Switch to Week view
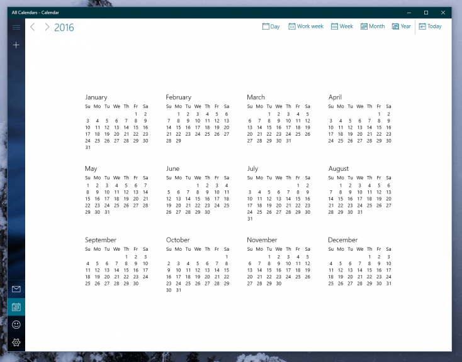This screenshot has width=462, height=362. pyautogui.click(x=342, y=26)
